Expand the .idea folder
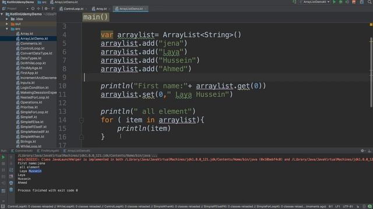 (7, 19)
